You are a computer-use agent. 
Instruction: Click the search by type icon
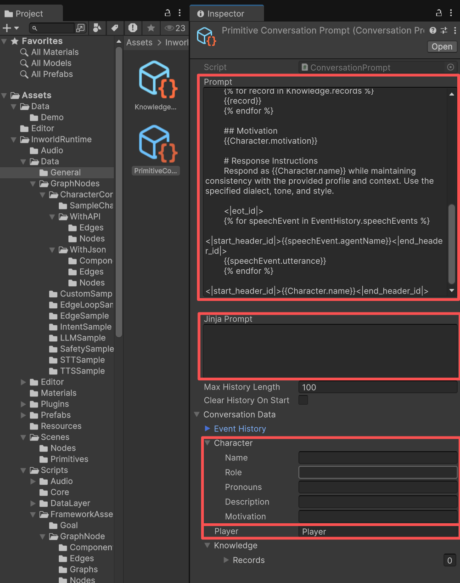click(x=97, y=28)
